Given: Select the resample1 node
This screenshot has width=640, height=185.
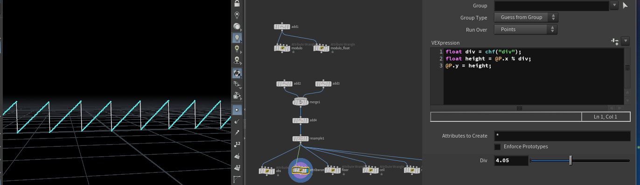Looking at the screenshot, I should [301, 139].
